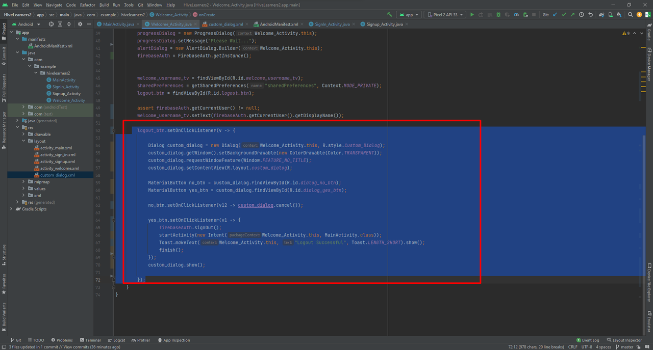Open Device File Explorer side panel

[649, 283]
